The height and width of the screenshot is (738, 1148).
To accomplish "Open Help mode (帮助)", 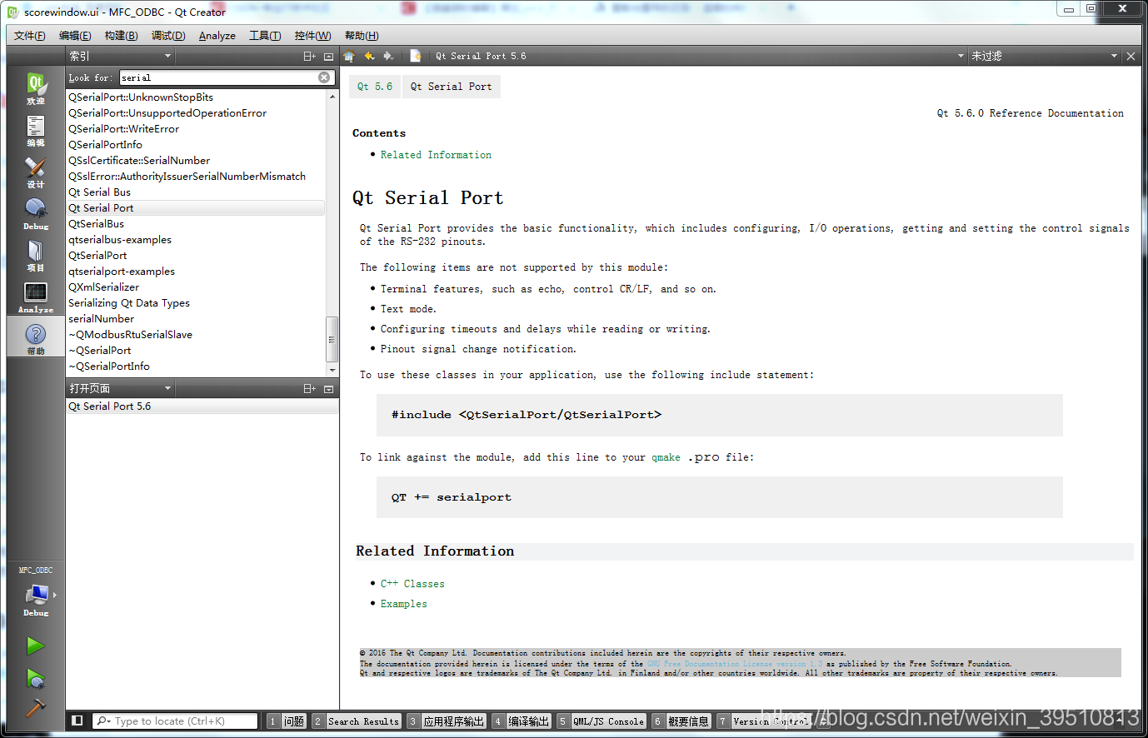I will pyautogui.click(x=36, y=338).
